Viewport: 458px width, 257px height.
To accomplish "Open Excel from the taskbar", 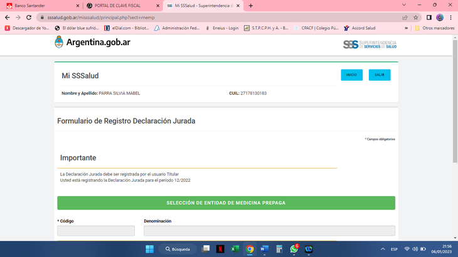I will coord(235,249).
